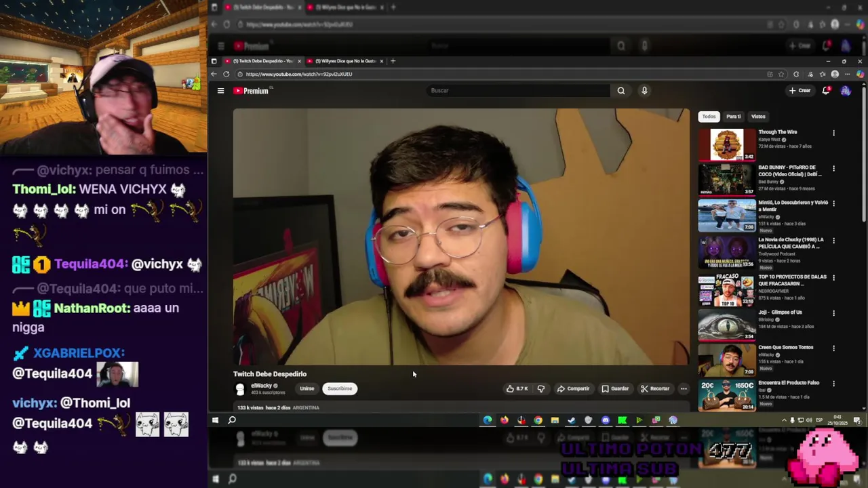This screenshot has height=488, width=868.
Task: Open Encuentra El Producto Falso thumbnail
Action: pyautogui.click(x=727, y=395)
